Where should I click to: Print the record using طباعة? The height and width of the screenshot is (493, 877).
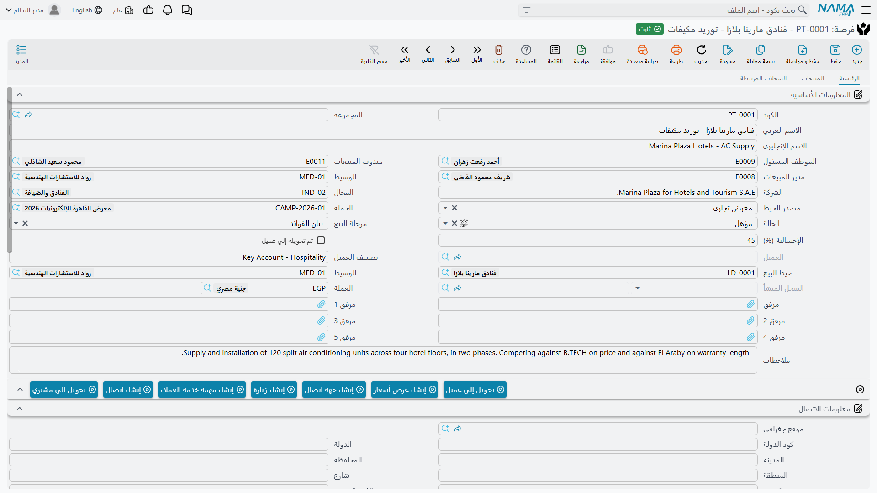pos(676,54)
